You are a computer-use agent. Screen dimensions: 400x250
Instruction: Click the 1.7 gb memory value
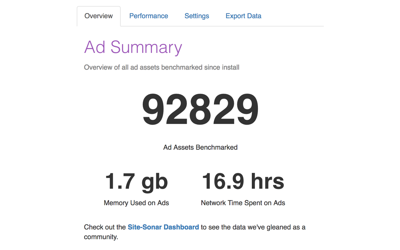coord(136,181)
